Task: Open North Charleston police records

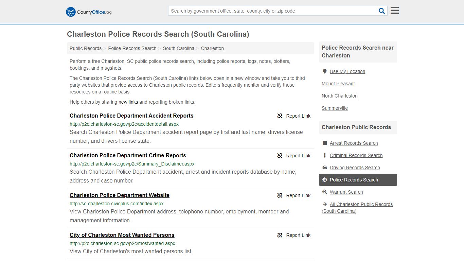Action: coord(340,96)
